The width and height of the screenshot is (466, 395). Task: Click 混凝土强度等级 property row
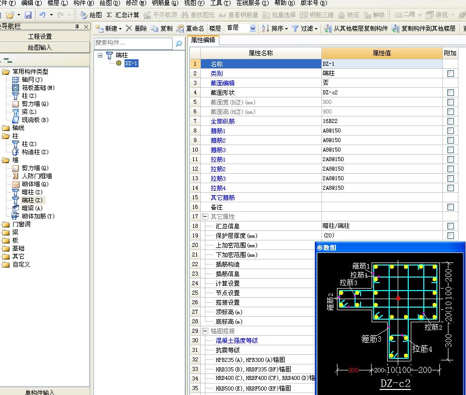coord(237,341)
